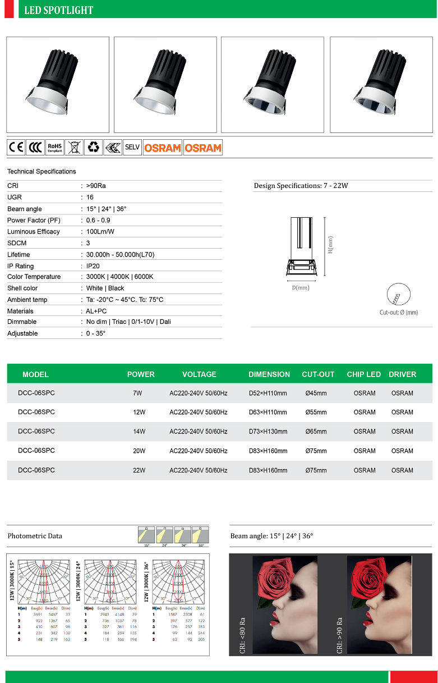Click the rightmost OSRAM logo
The width and height of the screenshot is (438, 683).
tap(203, 148)
